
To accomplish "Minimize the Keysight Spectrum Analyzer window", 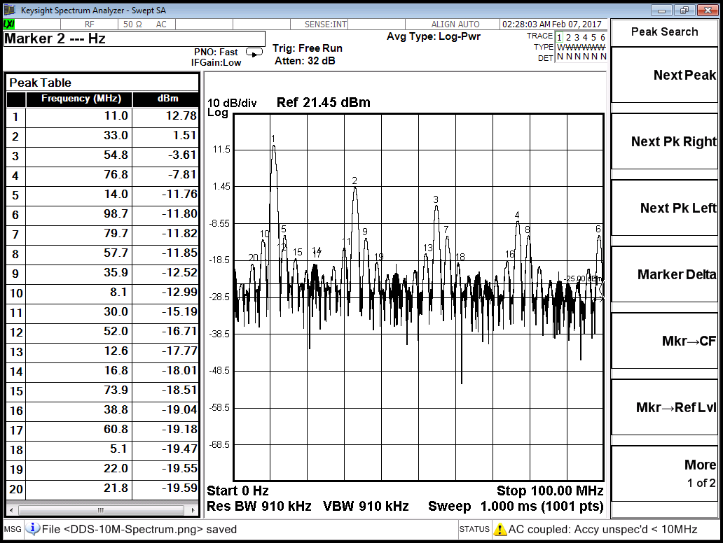I will [661, 10].
